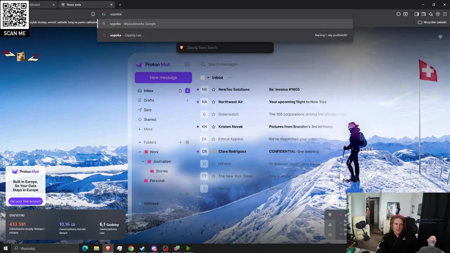The width and height of the screenshot is (450, 253).
Task: Open the Brave VPN card shield icon
Action: (x=330, y=215)
